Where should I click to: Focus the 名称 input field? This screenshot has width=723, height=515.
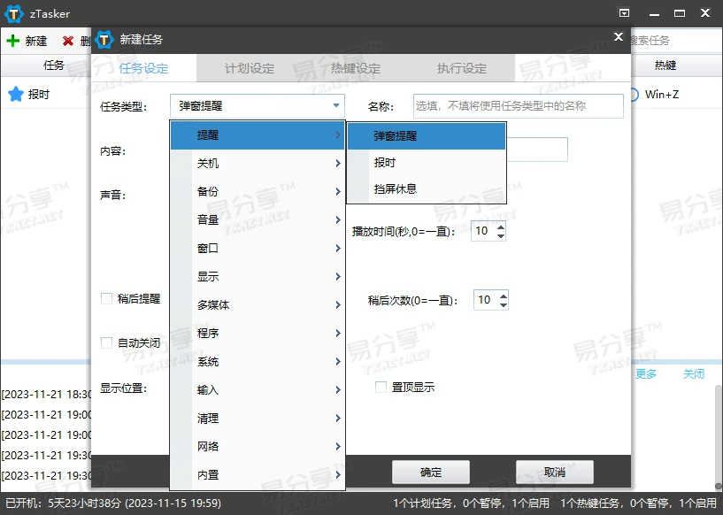(519, 106)
